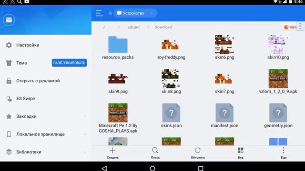Open Настройки settings entry
Image resolution: width=305 pixels, height=171 pixels.
point(46,45)
